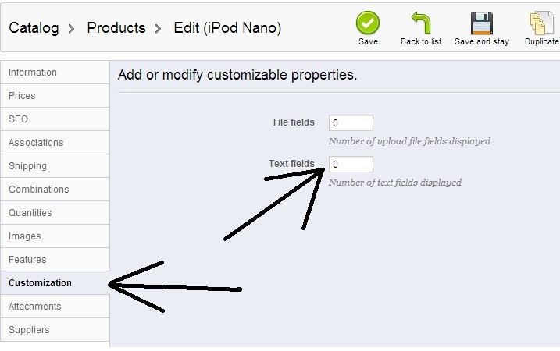Click the Products breadcrumb link
The width and height of the screenshot is (560, 351).
coord(116,28)
